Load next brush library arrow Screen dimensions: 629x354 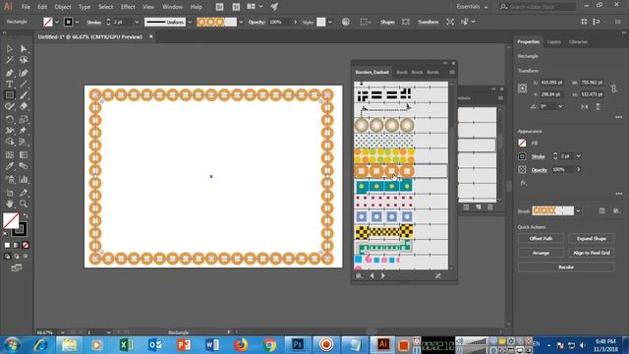[x=383, y=275]
